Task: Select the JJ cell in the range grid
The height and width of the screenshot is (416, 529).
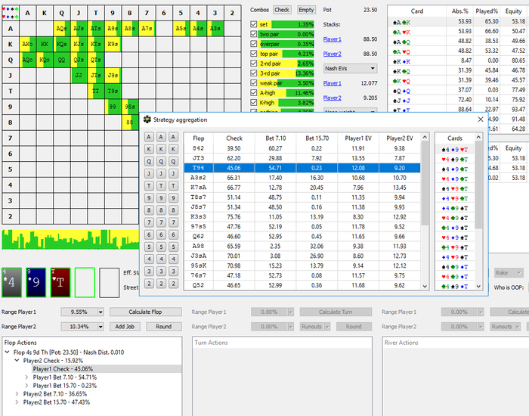Action: [x=79, y=76]
